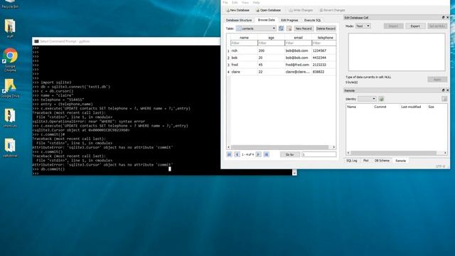Click the telephone column filter field

(324, 43)
